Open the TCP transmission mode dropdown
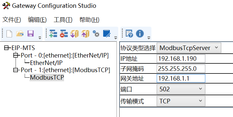The width and height of the screenshot is (233, 117). [x=181, y=101]
